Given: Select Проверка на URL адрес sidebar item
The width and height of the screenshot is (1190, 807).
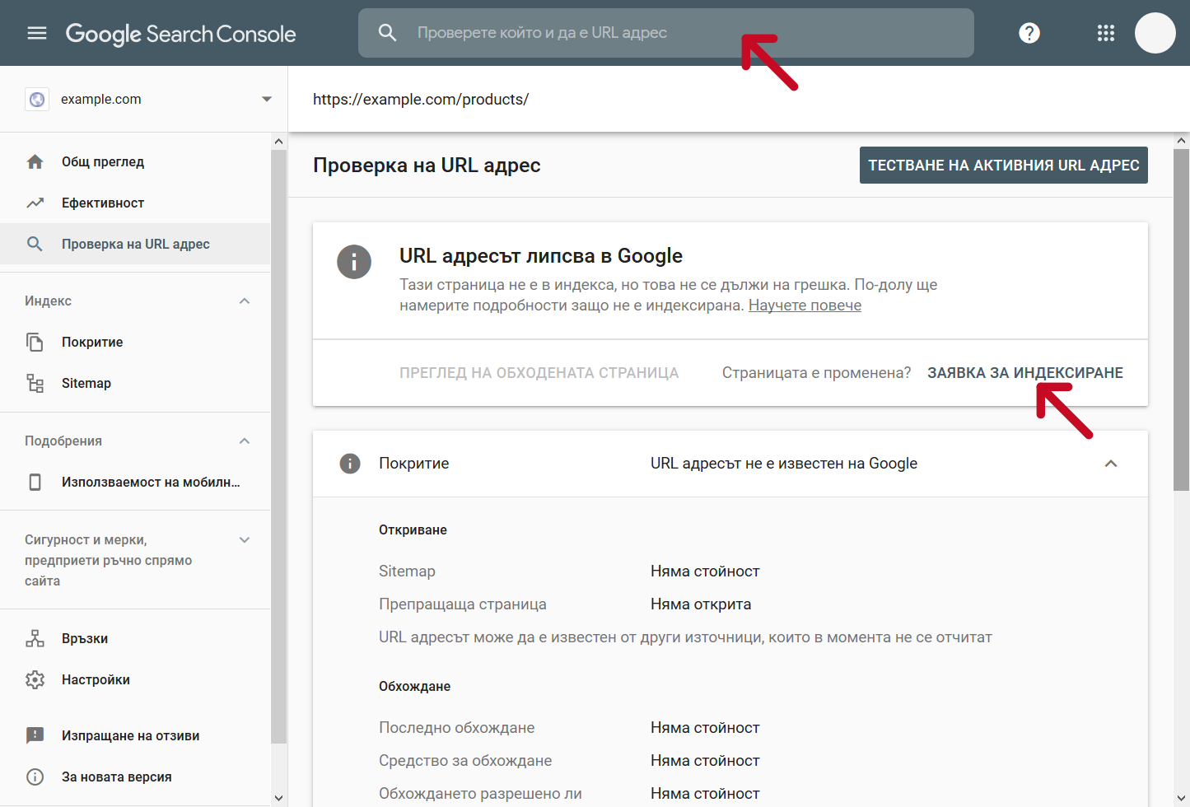Looking at the screenshot, I should [135, 244].
